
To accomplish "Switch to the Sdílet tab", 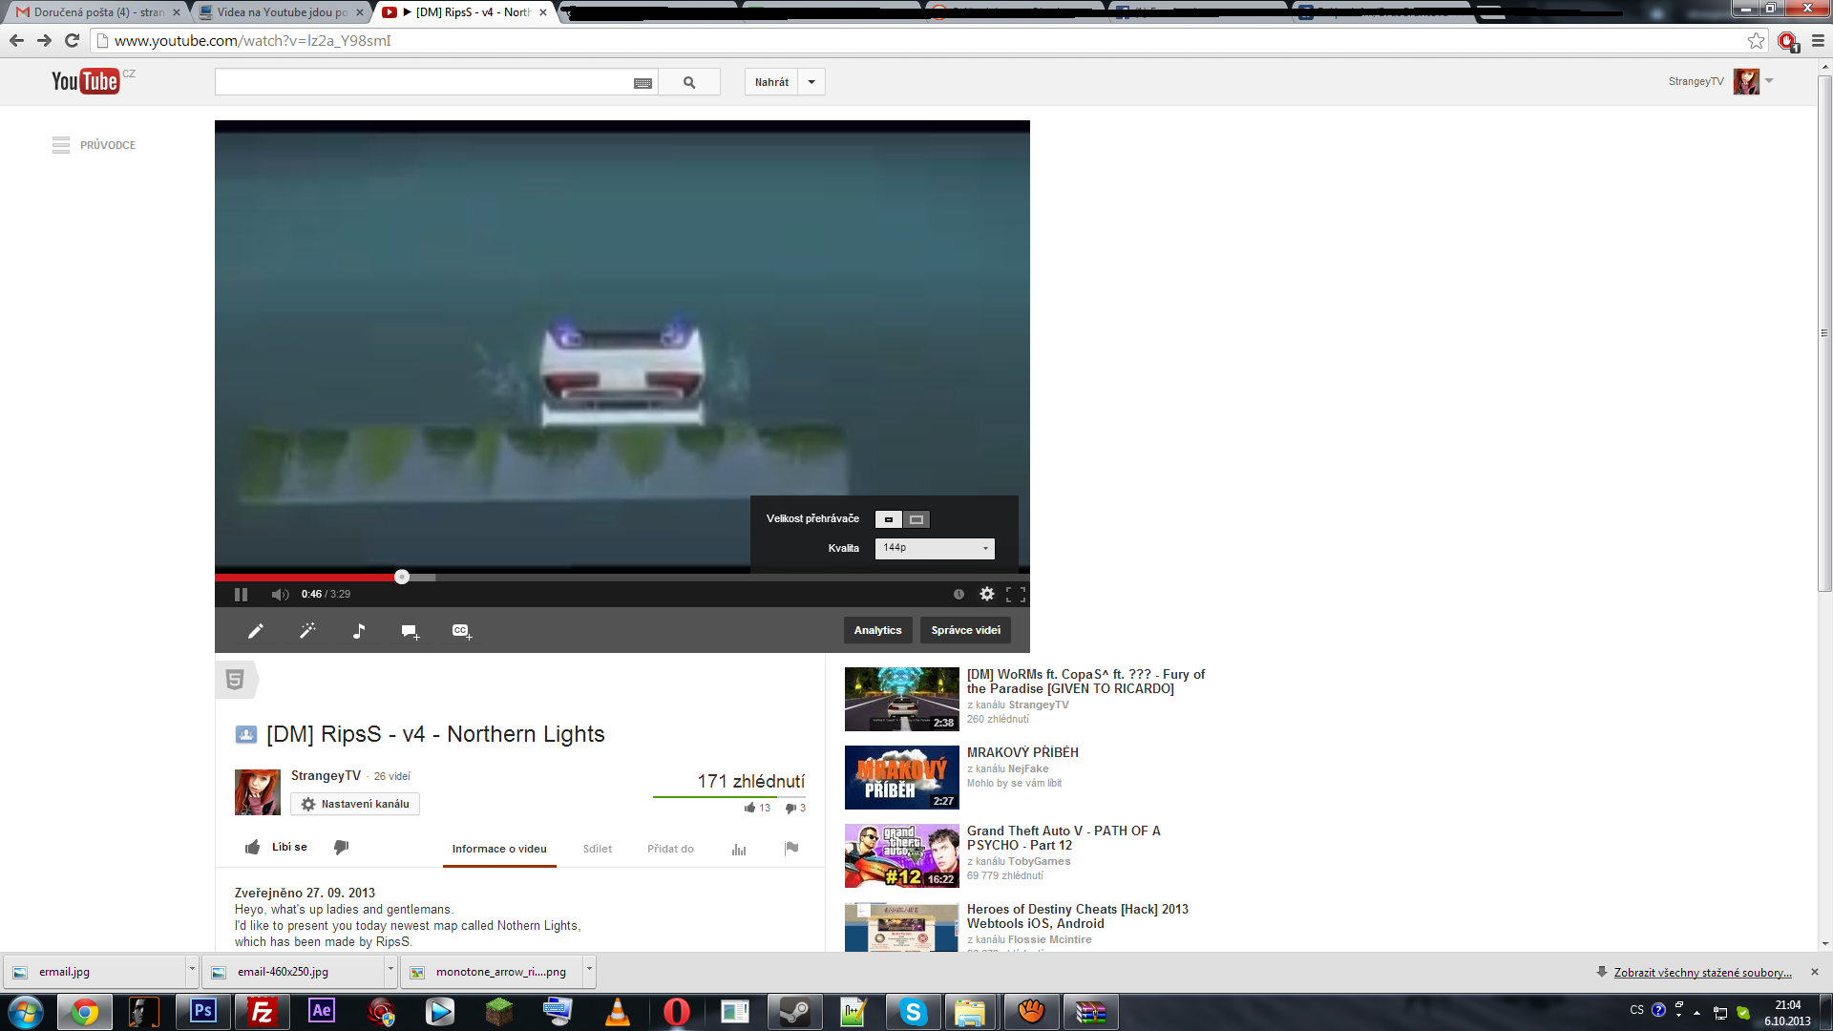I will [x=598, y=849].
